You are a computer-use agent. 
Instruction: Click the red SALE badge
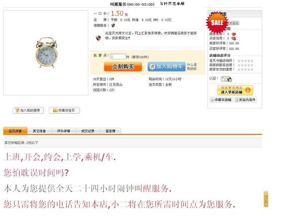217,23
